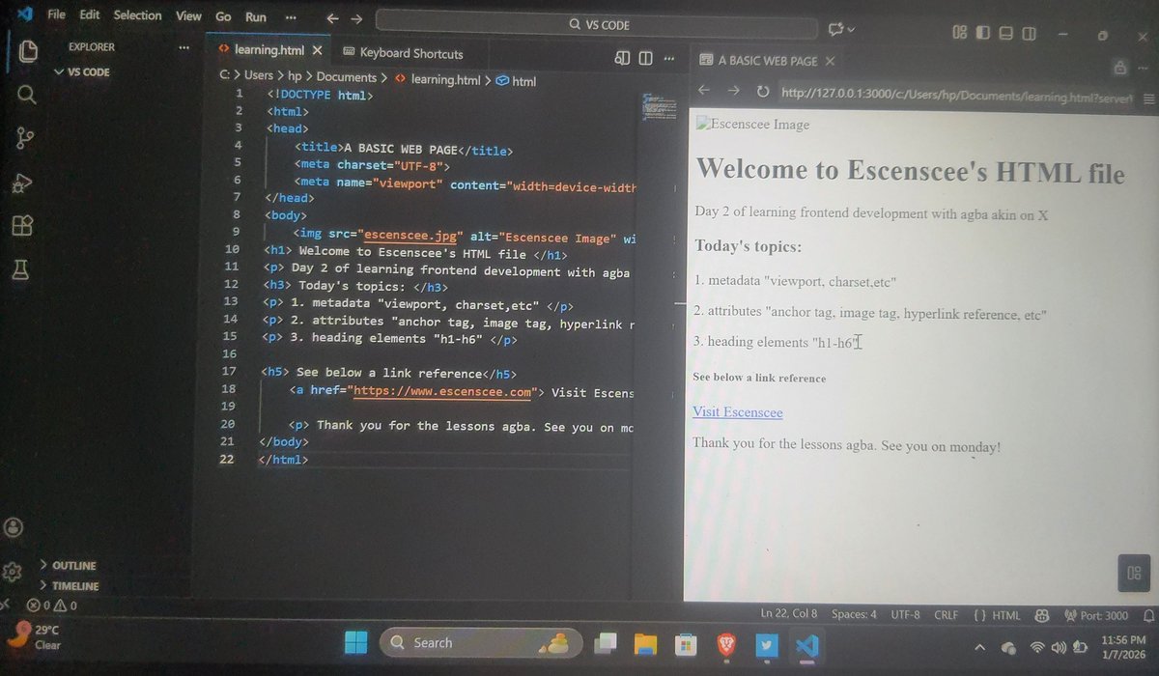Open the Copilot chat icon

coord(836,29)
